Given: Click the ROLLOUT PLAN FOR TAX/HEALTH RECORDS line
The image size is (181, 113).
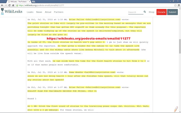Looking at the screenshot, I should coord(62,91).
